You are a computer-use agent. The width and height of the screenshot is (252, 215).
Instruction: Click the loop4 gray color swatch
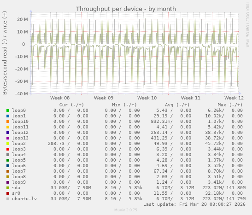pos(8,155)
